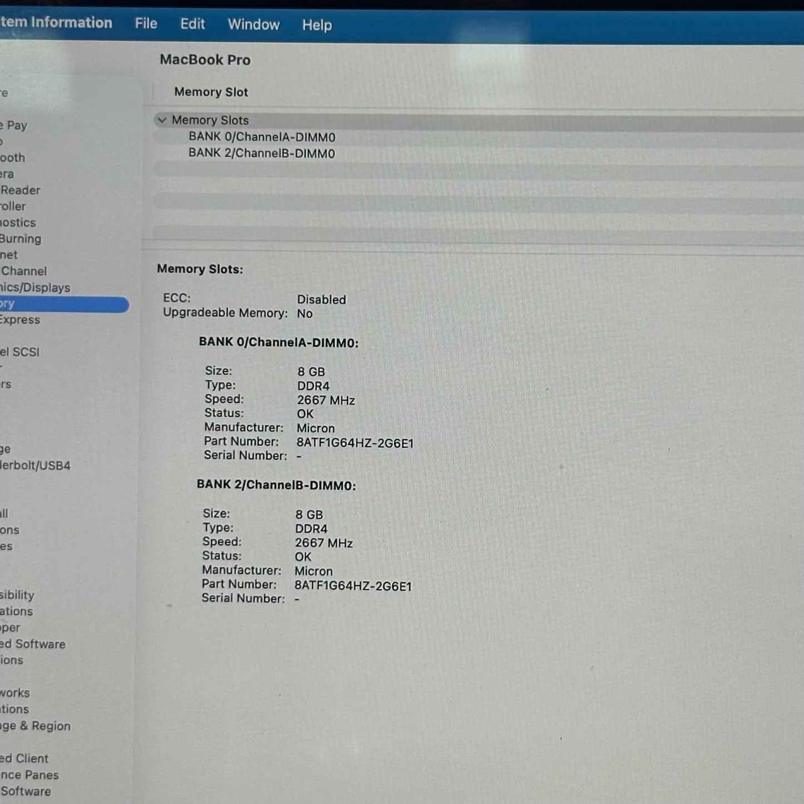Select Card Reader sidebar entry
The height and width of the screenshot is (804, 804).
[20, 190]
